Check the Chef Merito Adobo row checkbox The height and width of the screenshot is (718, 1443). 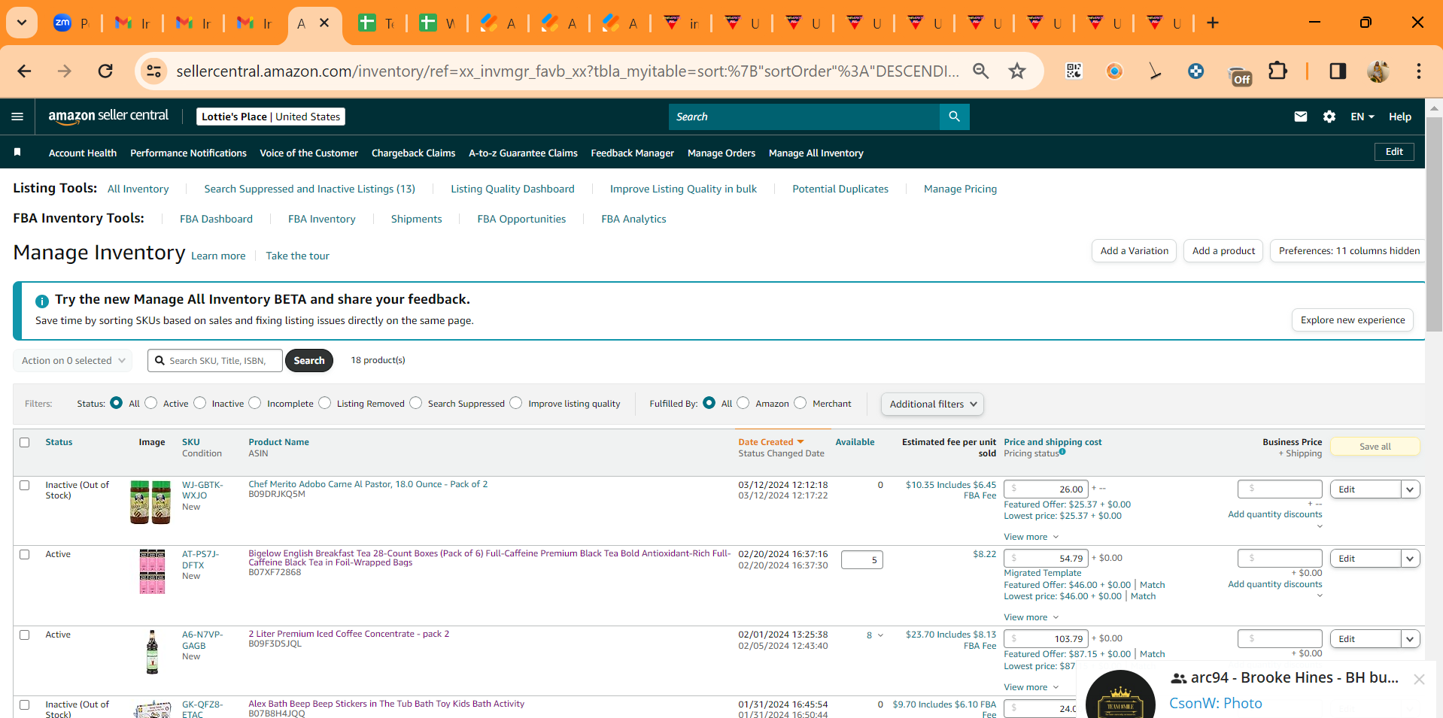(24, 485)
